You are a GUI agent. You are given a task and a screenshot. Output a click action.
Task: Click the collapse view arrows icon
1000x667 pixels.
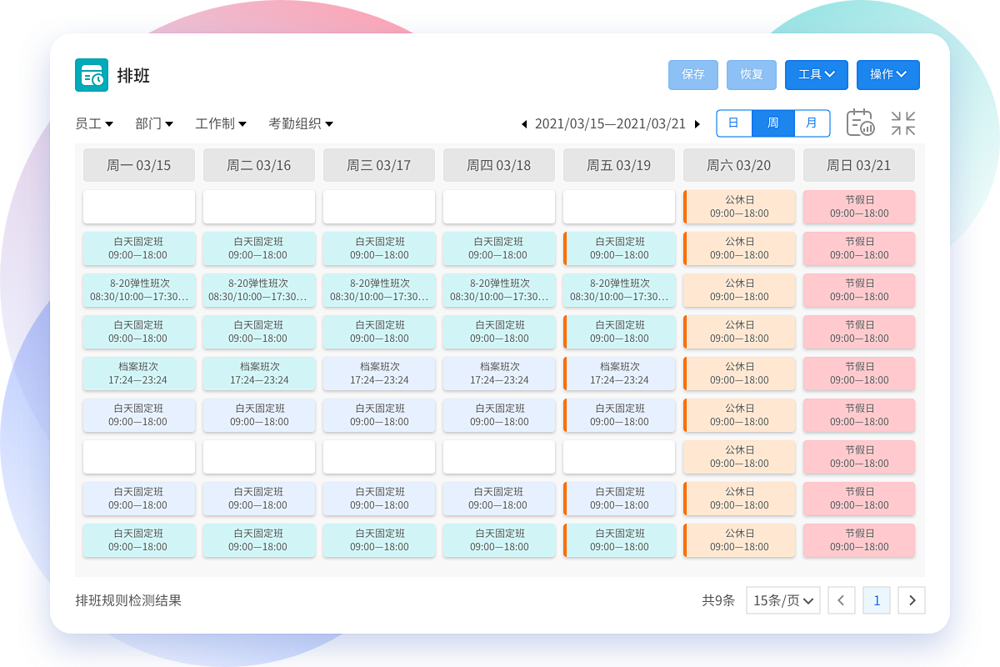point(903,123)
